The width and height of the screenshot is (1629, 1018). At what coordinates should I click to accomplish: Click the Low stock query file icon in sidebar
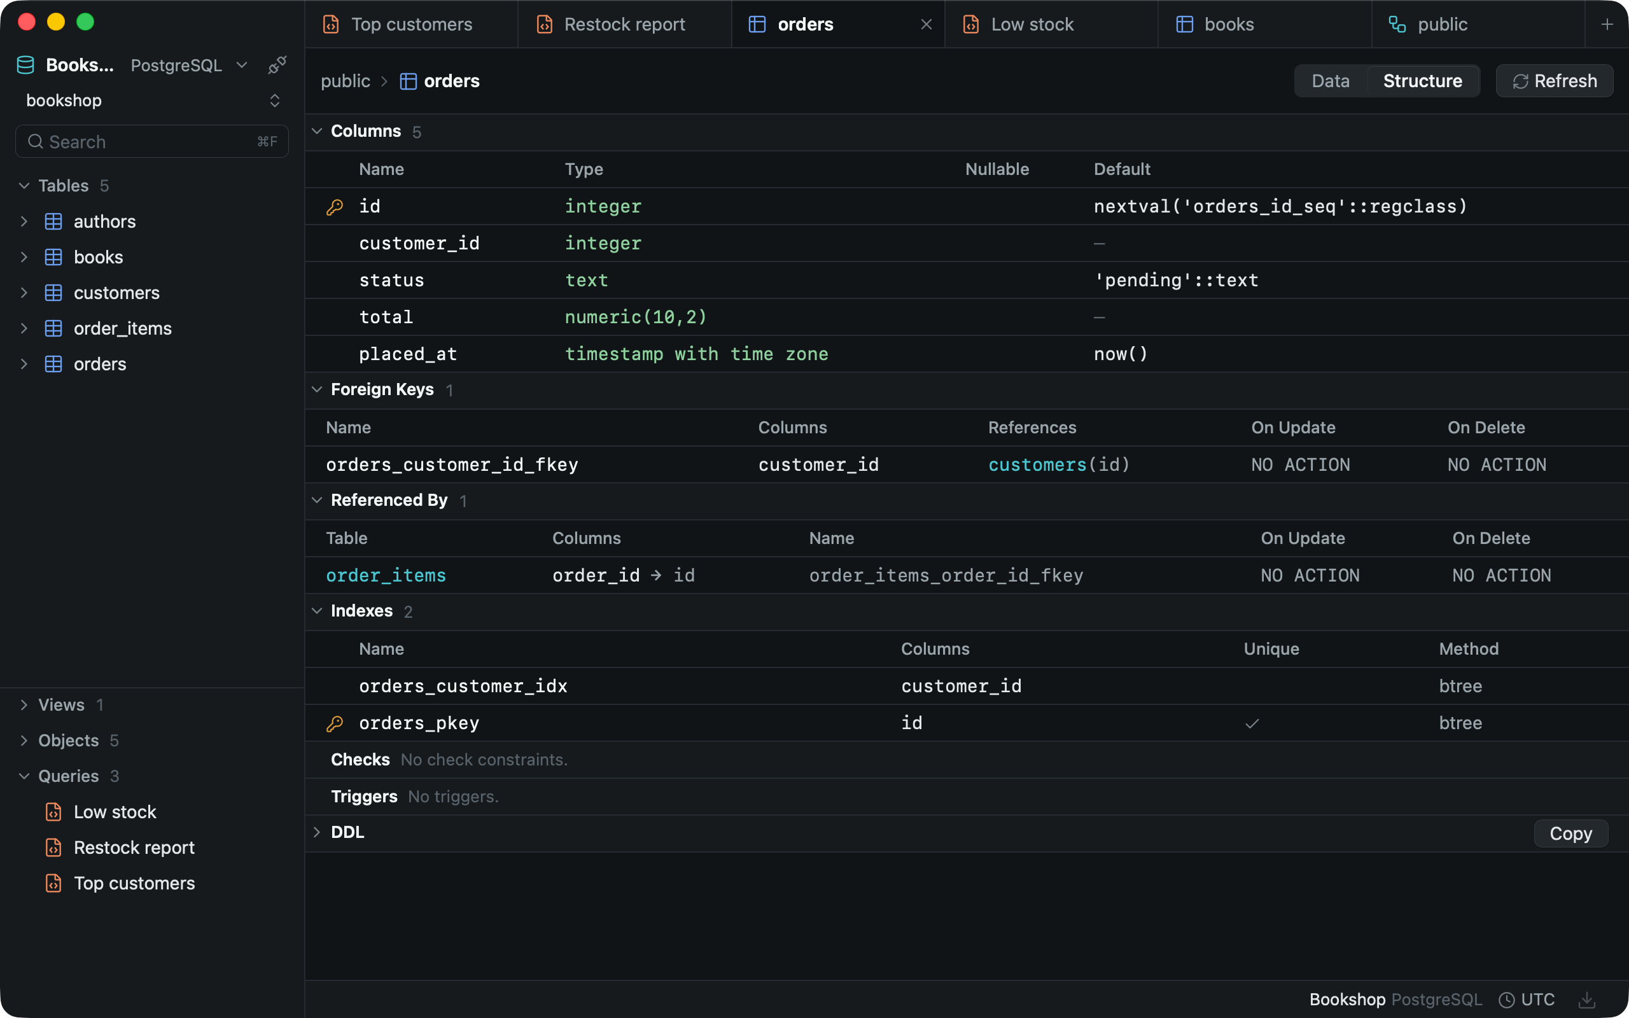tap(53, 812)
